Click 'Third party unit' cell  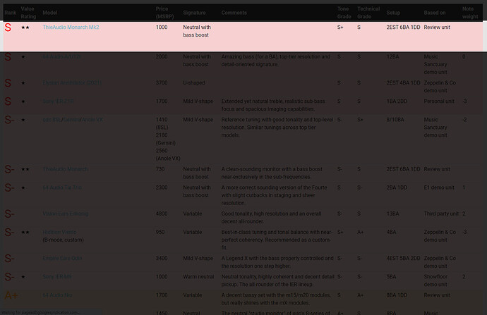[441, 214]
